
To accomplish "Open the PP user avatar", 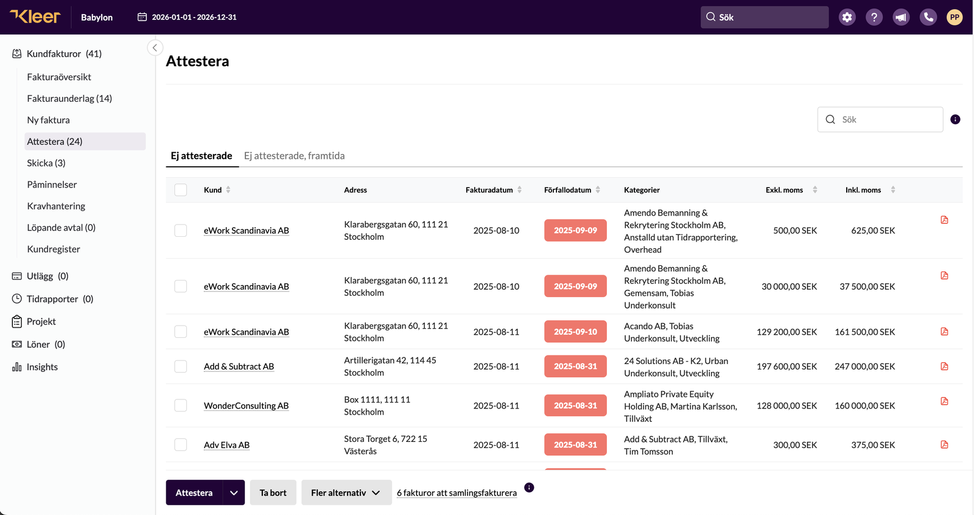I will pyautogui.click(x=955, y=17).
